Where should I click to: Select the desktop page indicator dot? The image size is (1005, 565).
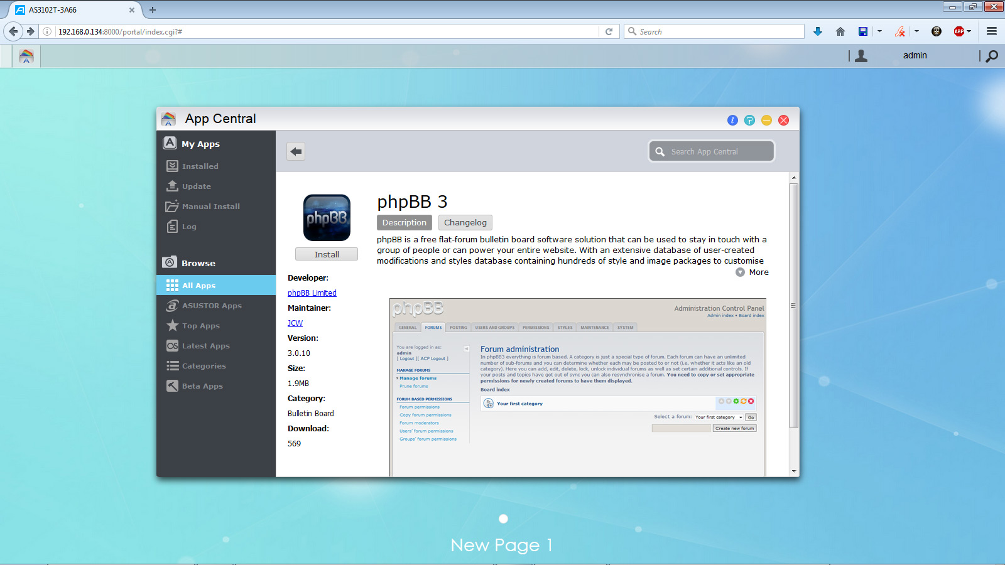coord(503,519)
